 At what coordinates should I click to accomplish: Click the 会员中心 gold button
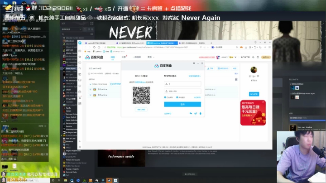point(266,57)
